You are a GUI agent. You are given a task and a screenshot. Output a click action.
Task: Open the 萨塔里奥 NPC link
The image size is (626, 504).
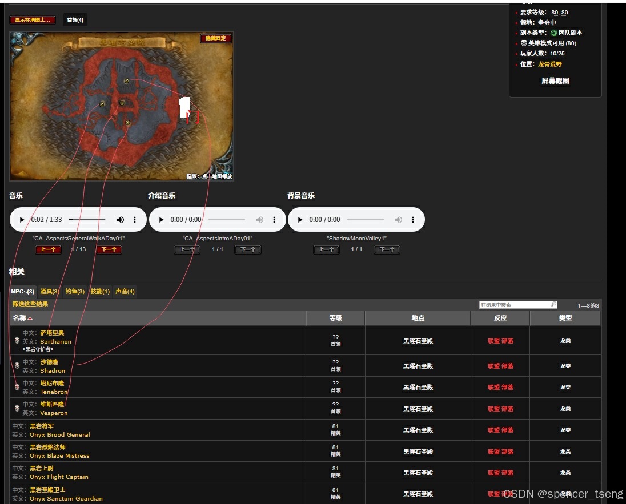pos(52,333)
